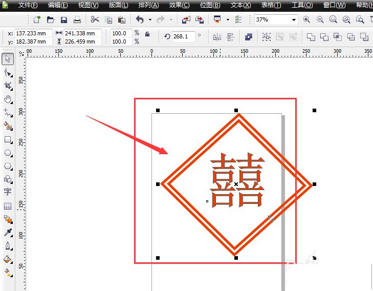Select the Rectangle tool
Image resolution: width=373 pixels, height=291 pixels.
coord(8,139)
